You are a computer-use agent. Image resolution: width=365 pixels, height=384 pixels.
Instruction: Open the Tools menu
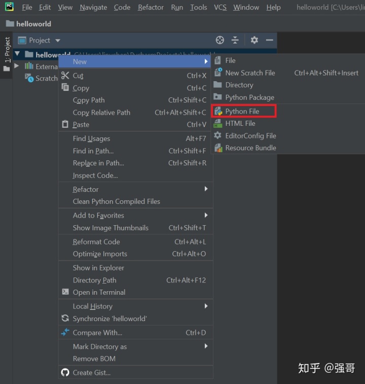point(199,7)
